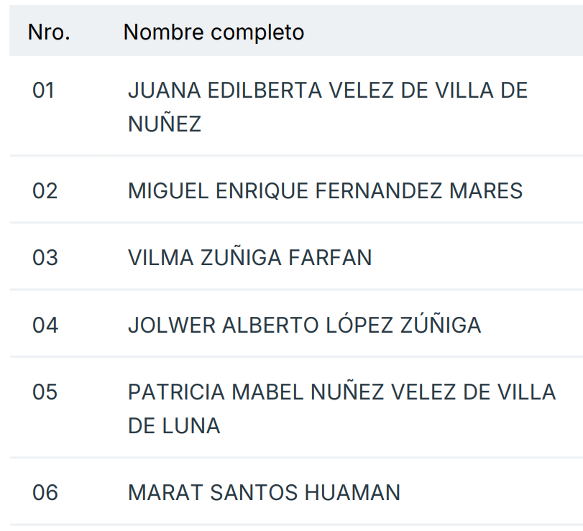Select the Vilma Zuñiga Farfan entry
The image size is (583, 531).
(x=249, y=258)
